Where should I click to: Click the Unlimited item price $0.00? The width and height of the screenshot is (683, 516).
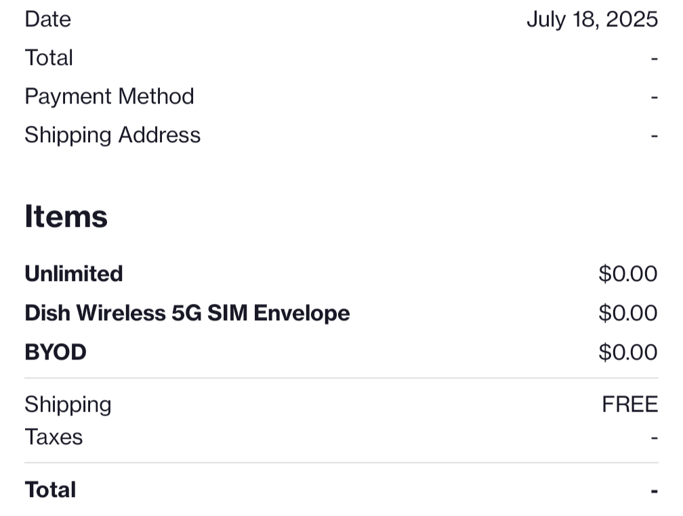coord(627,274)
